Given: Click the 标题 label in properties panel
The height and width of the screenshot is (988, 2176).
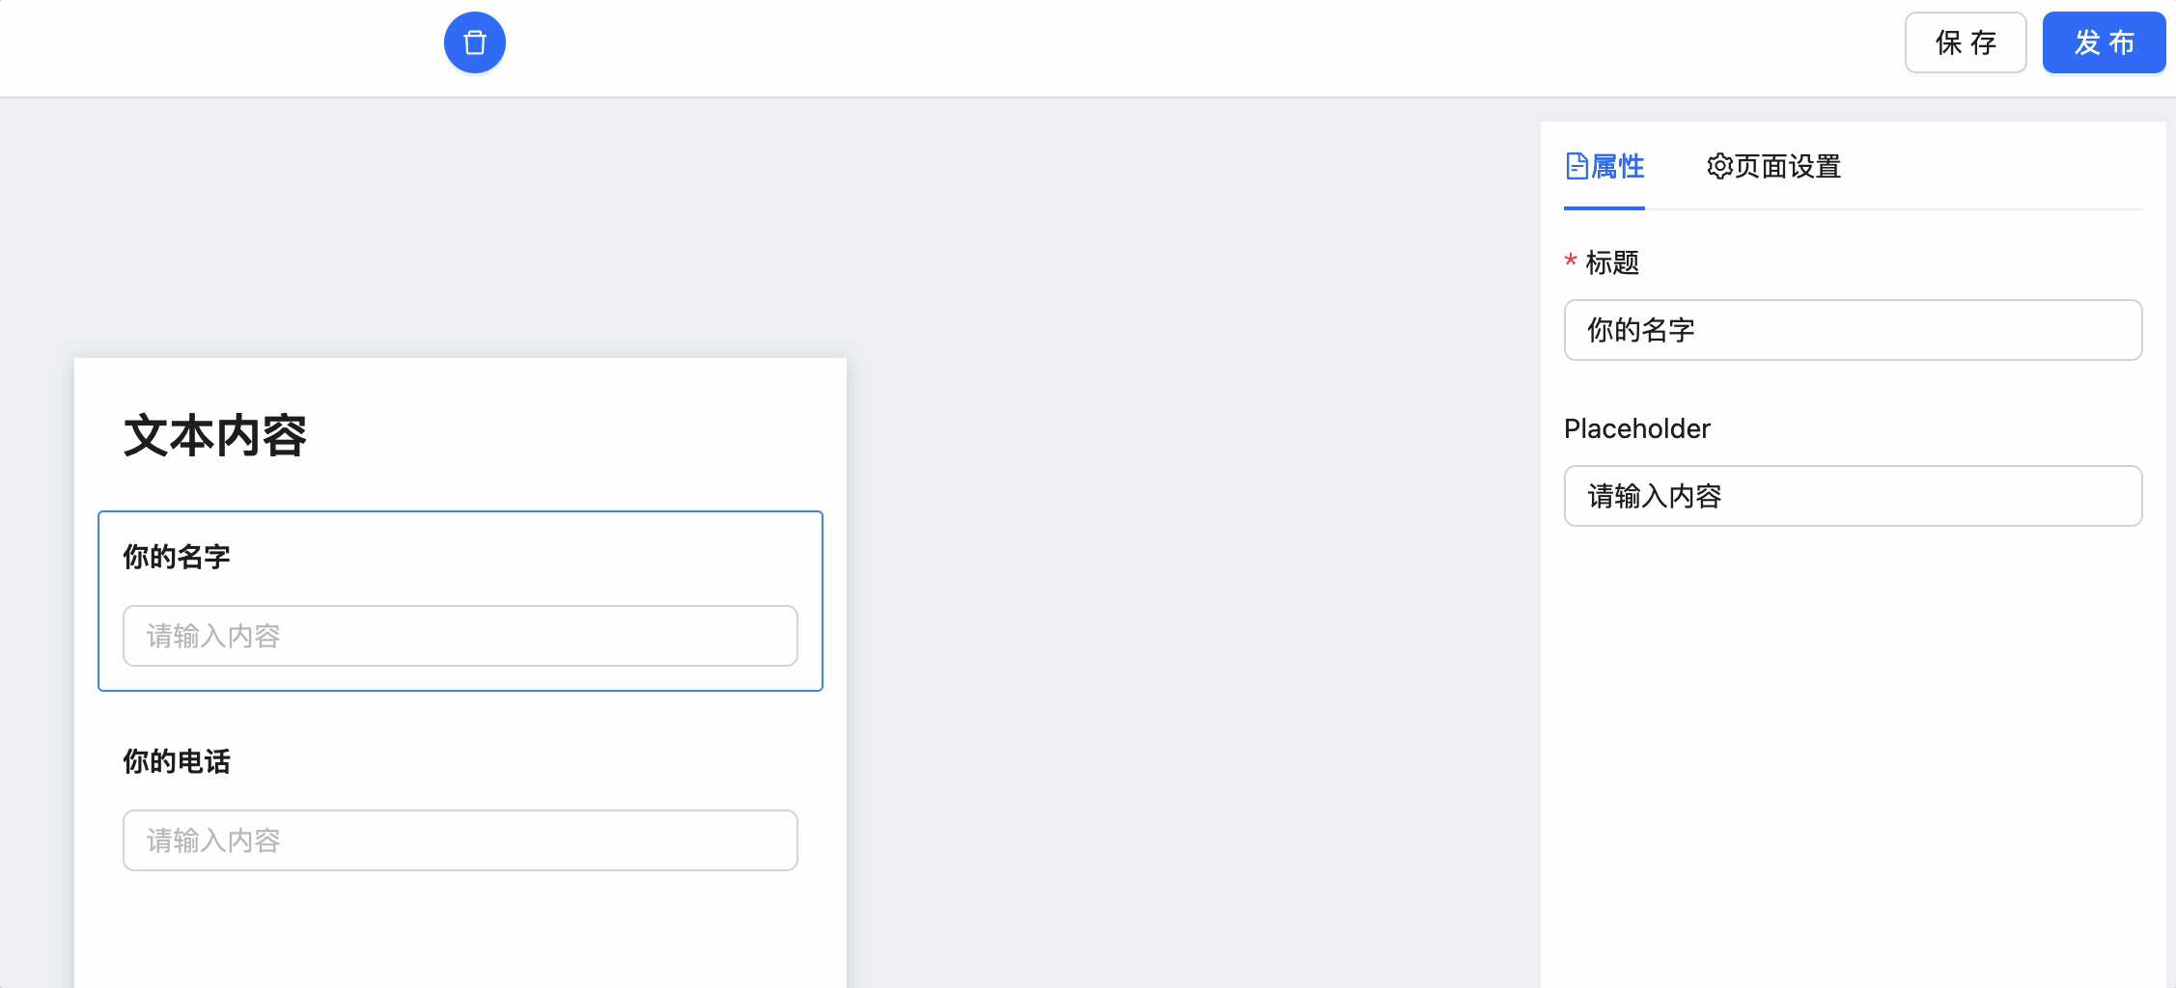Looking at the screenshot, I should [1612, 262].
